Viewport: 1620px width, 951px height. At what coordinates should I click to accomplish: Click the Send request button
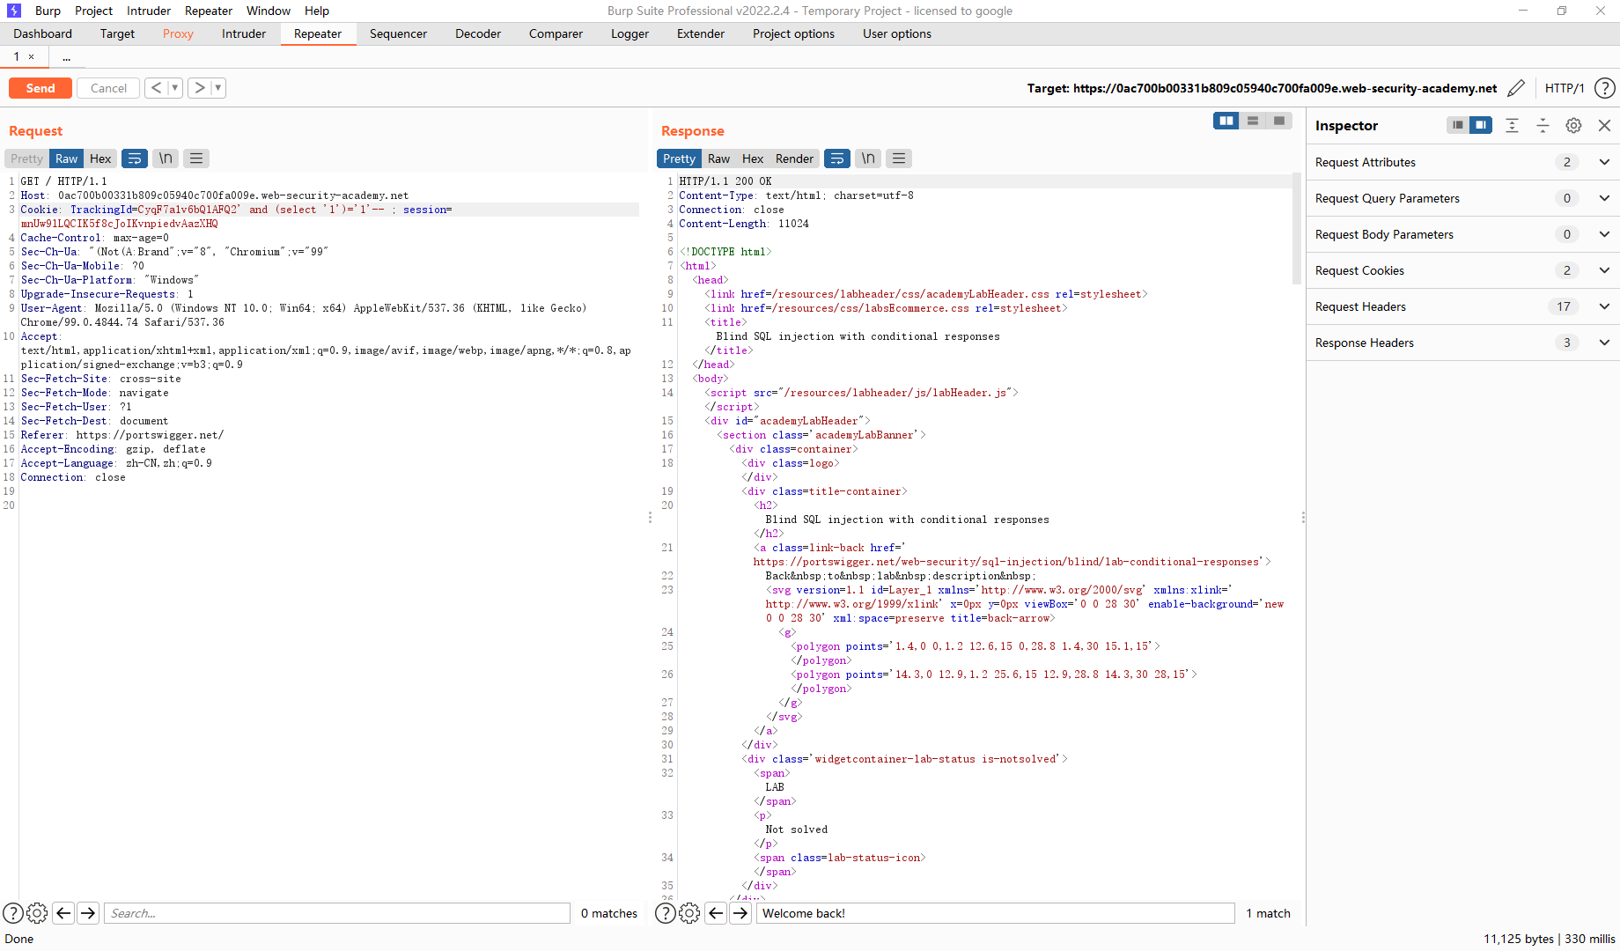(40, 88)
